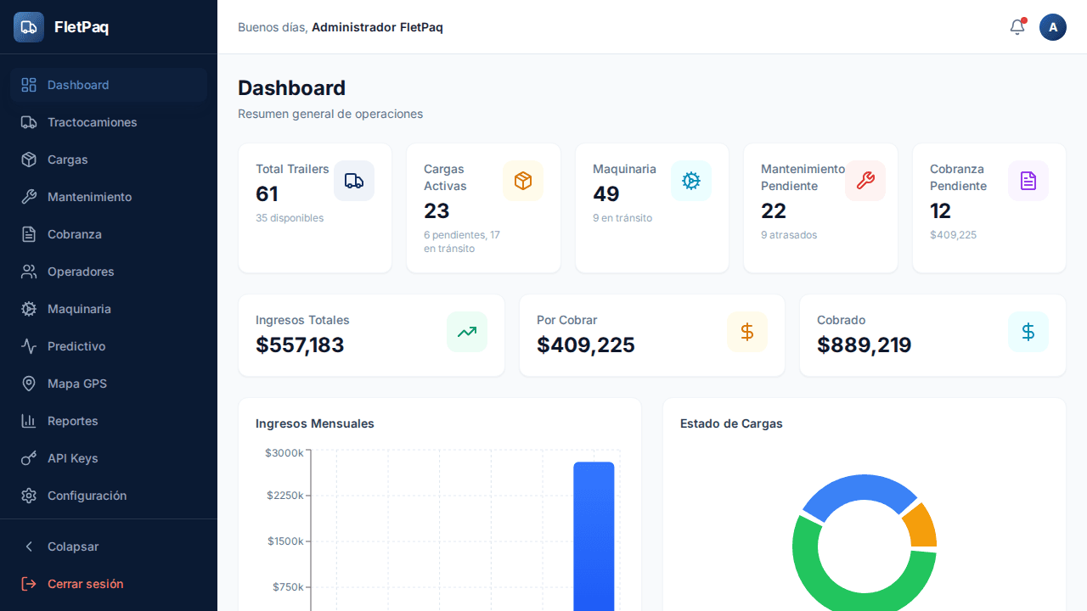The width and height of the screenshot is (1087, 611).
Task: Click the FletPaq truck logo icon
Action: pyautogui.click(x=29, y=27)
